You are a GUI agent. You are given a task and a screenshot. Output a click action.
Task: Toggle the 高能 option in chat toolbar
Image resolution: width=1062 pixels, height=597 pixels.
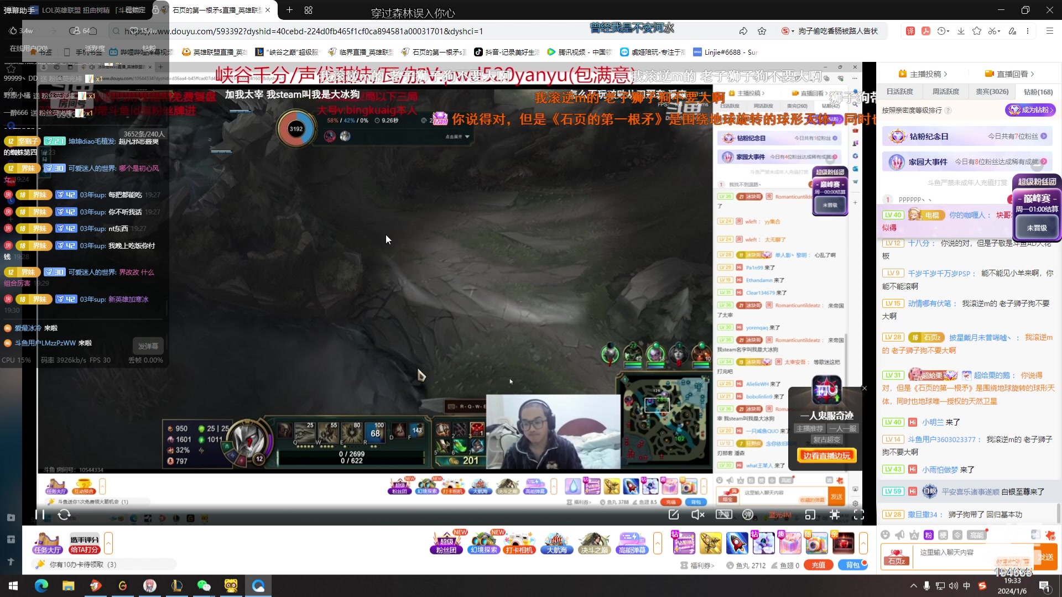click(x=976, y=535)
